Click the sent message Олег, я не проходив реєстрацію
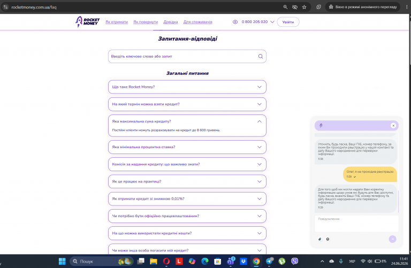Image resolution: width=411 pixels, height=268 pixels. click(x=370, y=174)
